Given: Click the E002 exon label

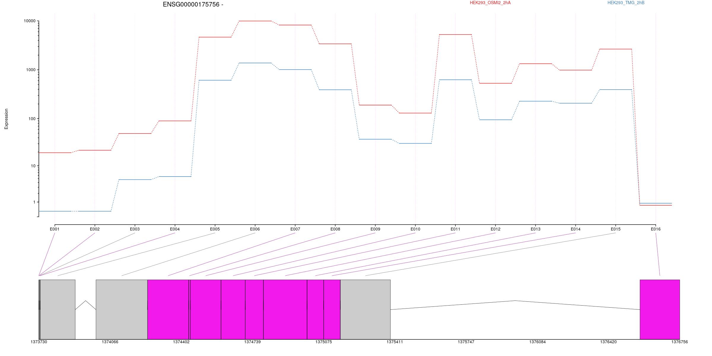Looking at the screenshot, I should point(95,229).
